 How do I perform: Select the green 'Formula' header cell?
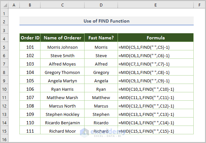(x=155, y=38)
